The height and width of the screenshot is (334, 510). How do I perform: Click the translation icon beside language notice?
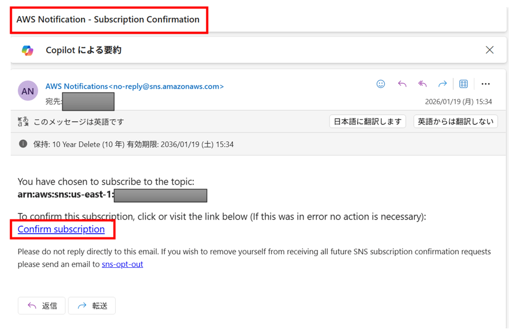point(23,121)
